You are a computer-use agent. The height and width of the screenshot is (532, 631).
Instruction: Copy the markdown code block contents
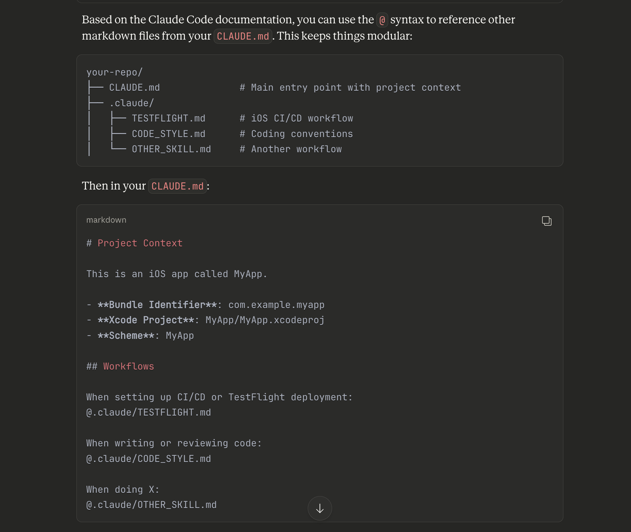tap(546, 221)
